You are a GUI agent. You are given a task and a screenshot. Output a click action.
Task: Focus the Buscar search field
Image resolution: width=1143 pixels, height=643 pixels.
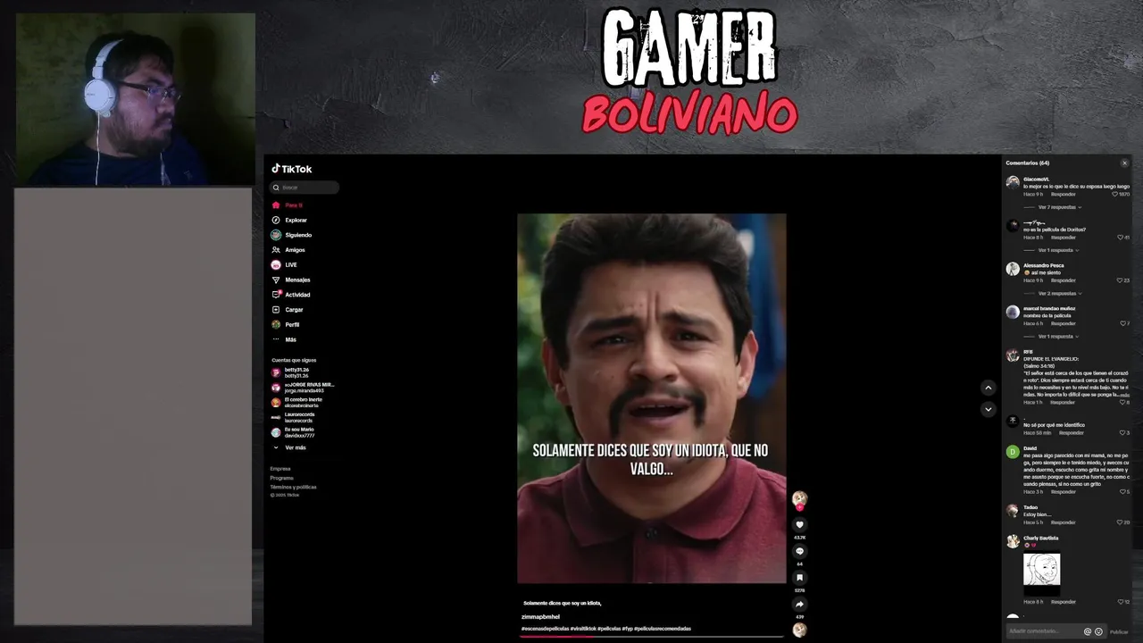(x=305, y=188)
